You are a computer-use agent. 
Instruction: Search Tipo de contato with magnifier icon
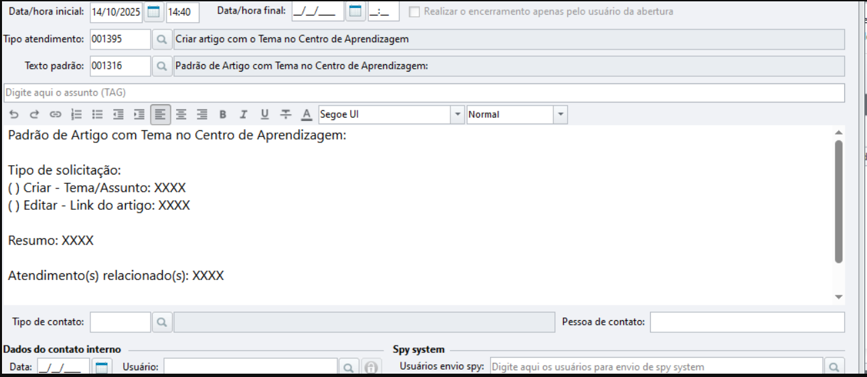(x=161, y=322)
